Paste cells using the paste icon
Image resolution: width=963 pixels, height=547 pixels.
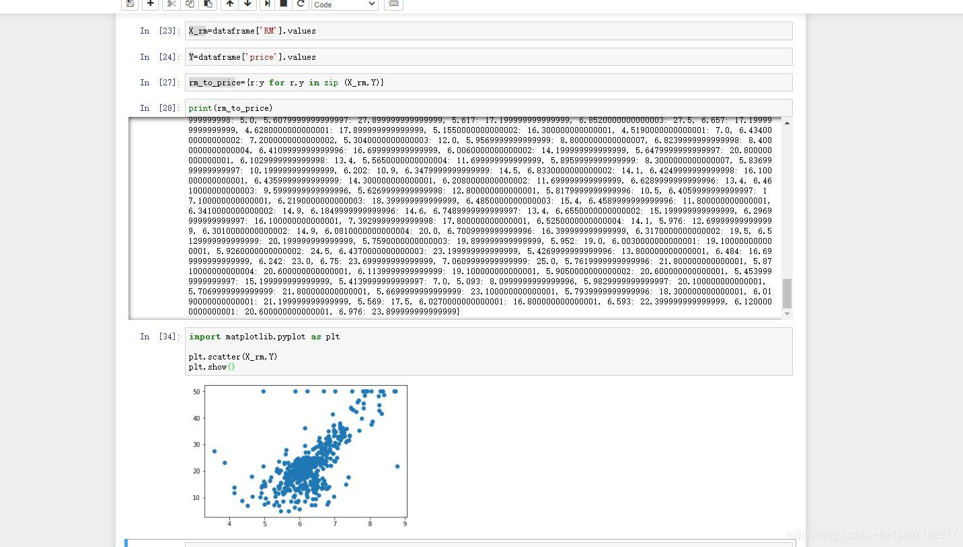(208, 4)
